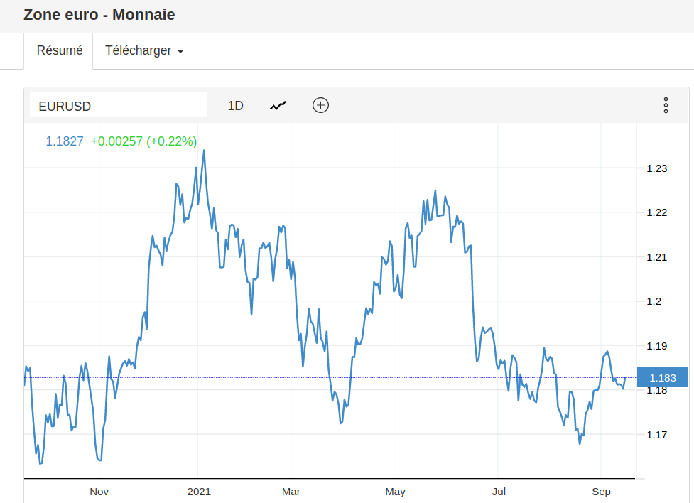Click the Nov label on time axis

point(99,492)
